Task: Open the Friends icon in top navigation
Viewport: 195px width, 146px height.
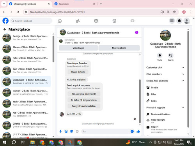Action: [78, 21]
